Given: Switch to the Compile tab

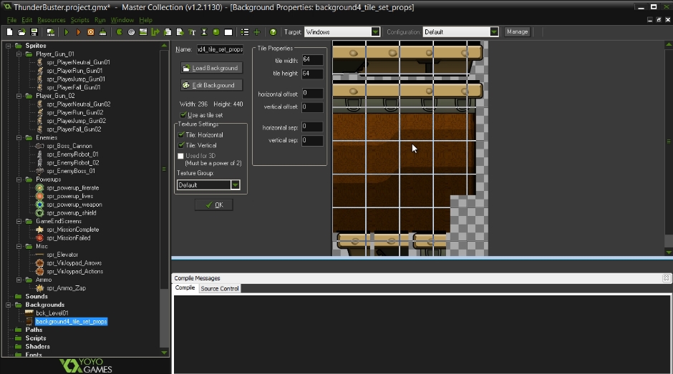Looking at the screenshot, I should point(185,288).
